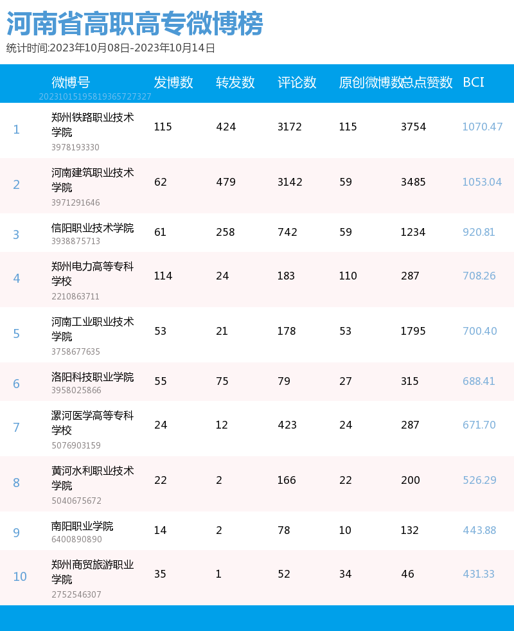Select 南阳职业学院 account name
The width and height of the screenshot is (514, 631).
(82, 526)
